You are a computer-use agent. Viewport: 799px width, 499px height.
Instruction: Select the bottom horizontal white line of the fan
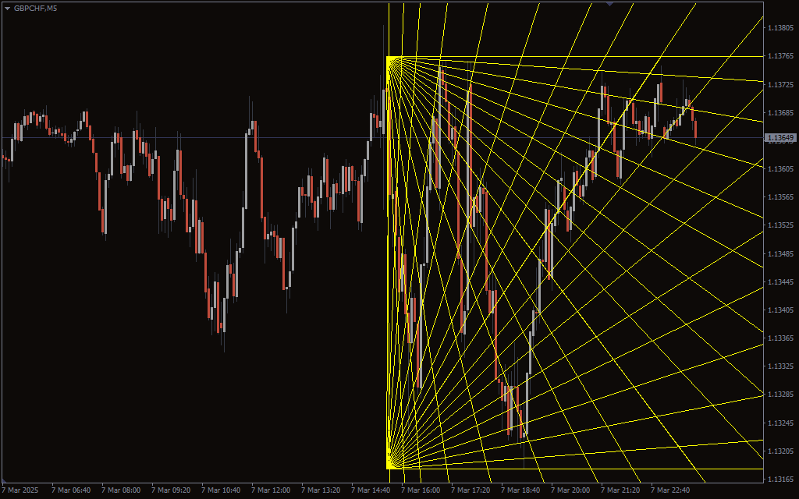coord(585,469)
